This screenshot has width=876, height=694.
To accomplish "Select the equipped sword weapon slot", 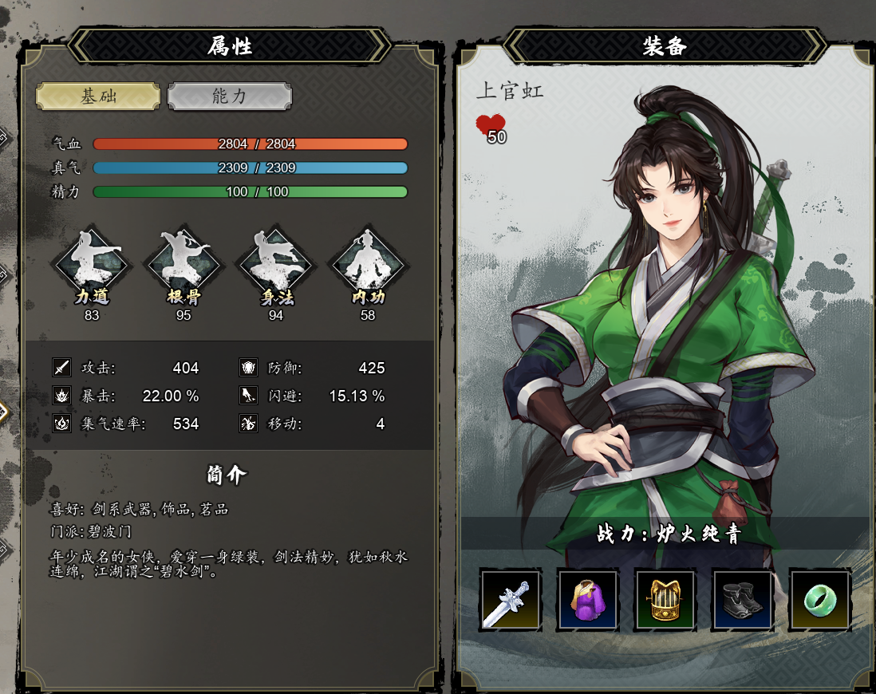I will pyautogui.click(x=511, y=600).
